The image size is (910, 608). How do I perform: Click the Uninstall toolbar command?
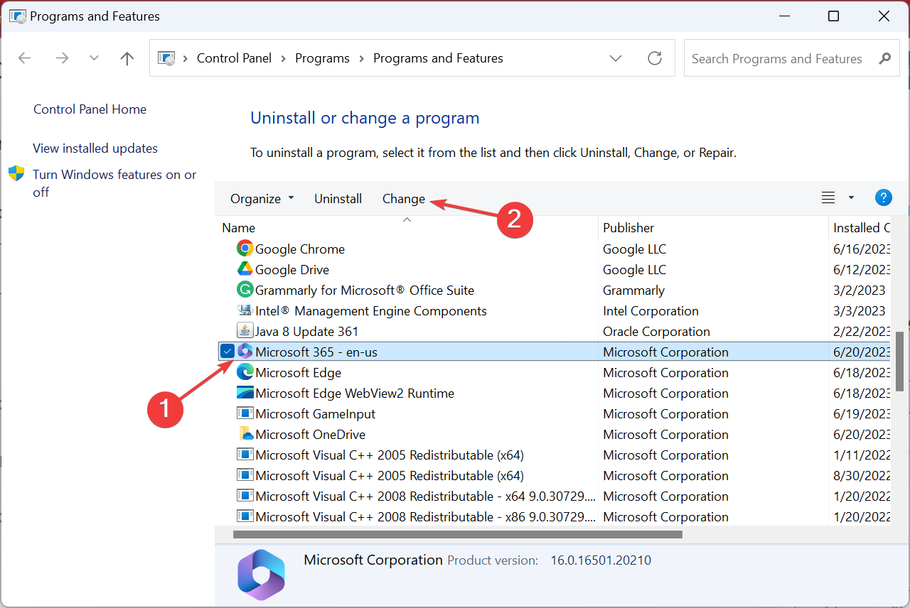[x=338, y=199]
